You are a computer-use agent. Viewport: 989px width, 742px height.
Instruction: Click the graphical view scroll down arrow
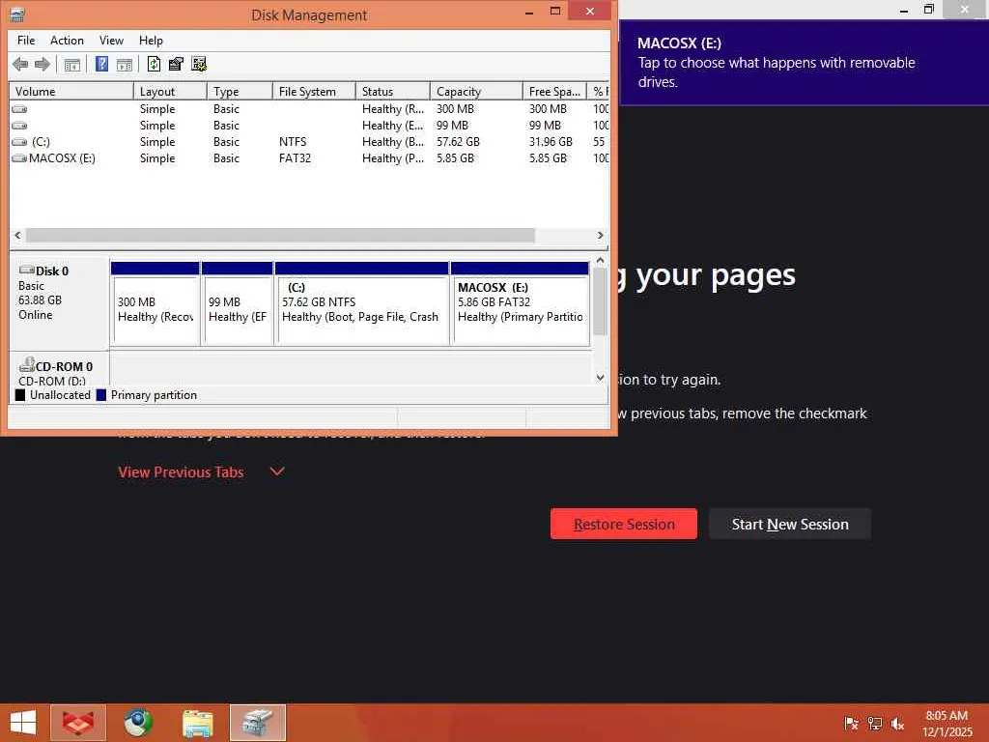click(600, 378)
